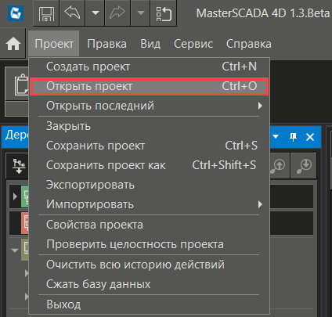332x317 pixels.
Task: Open the redo history dropdown arrow
Action: point(140,13)
